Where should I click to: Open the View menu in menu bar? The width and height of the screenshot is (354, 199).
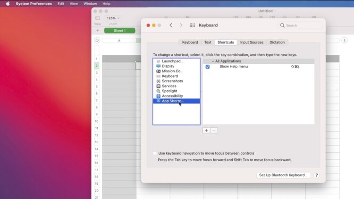tap(74, 4)
